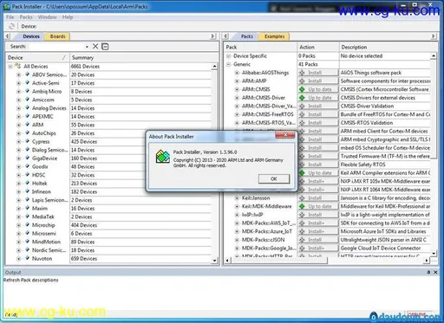Image resolution: width=444 pixels, height=323 pixels.
Task: Switch to the Boards tab
Action: coord(57,36)
